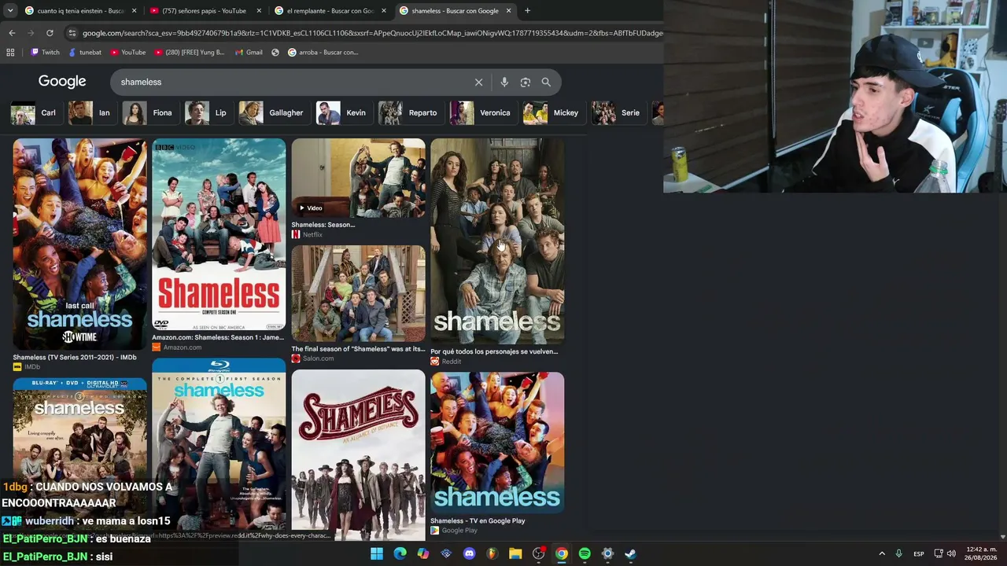Open the Shameless 'last call' Showtime poster image
1007x566 pixels.
coord(79,244)
